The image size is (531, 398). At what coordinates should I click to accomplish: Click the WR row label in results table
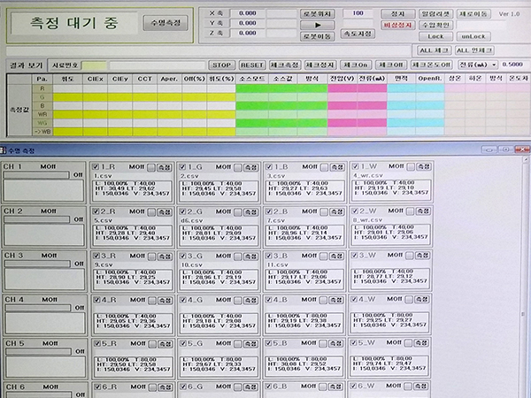pyautogui.click(x=42, y=114)
